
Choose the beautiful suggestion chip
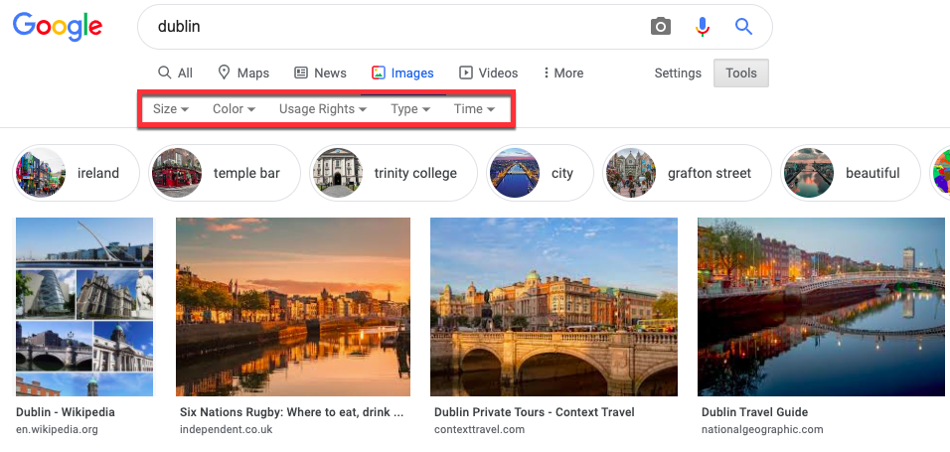(851, 173)
